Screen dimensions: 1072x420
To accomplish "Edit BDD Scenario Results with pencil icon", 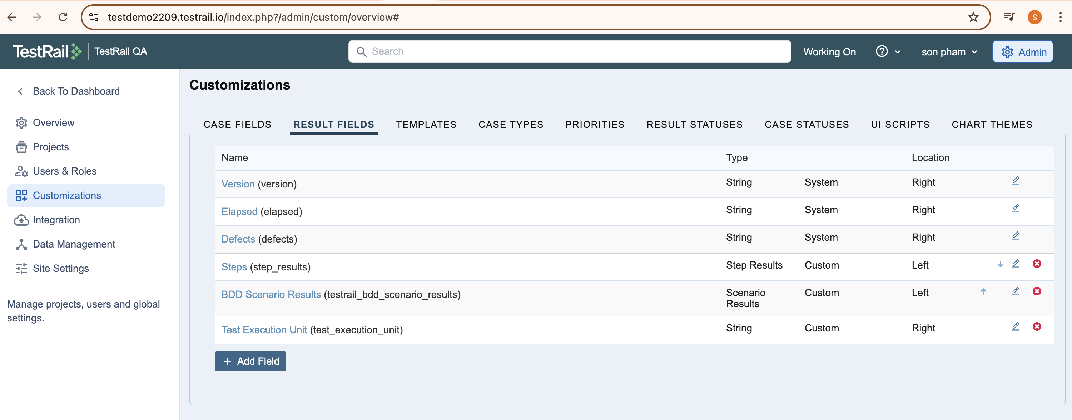I will tap(1016, 291).
